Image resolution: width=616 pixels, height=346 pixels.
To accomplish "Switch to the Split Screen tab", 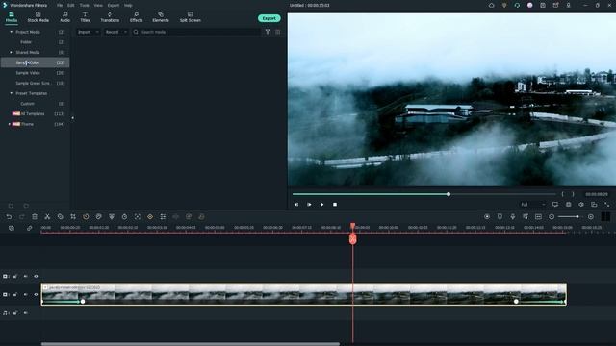I will tap(191, 17).
